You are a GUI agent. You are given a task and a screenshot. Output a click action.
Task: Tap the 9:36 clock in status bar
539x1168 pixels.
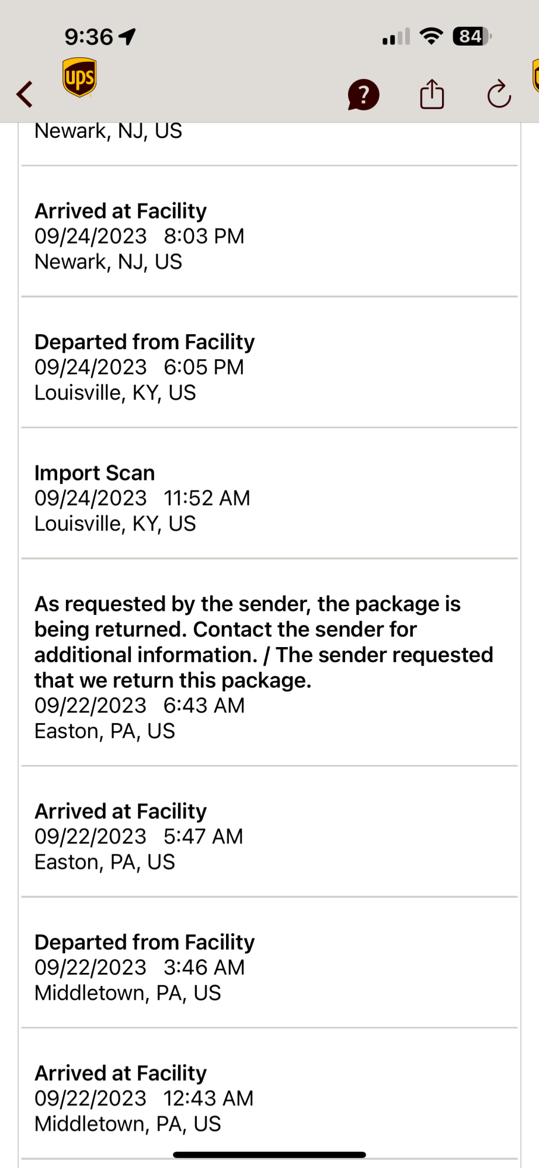coord(89,37)
